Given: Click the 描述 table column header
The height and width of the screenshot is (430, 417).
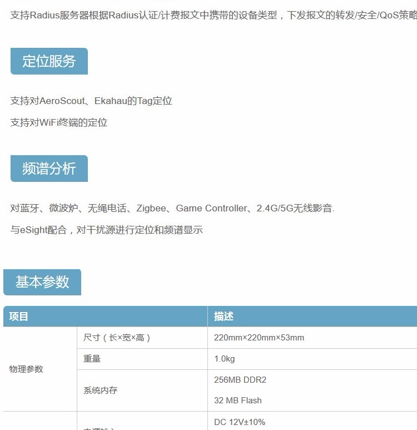Looking at the screenshot, I should tap(224, 317).
